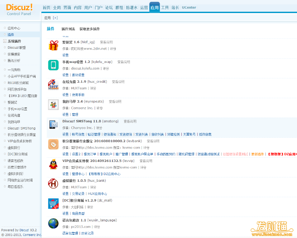This screenshot has width=297, height=238.
Task: Click the gift box icon for 爱刮奖 plugin
Action: coord(53,46)
